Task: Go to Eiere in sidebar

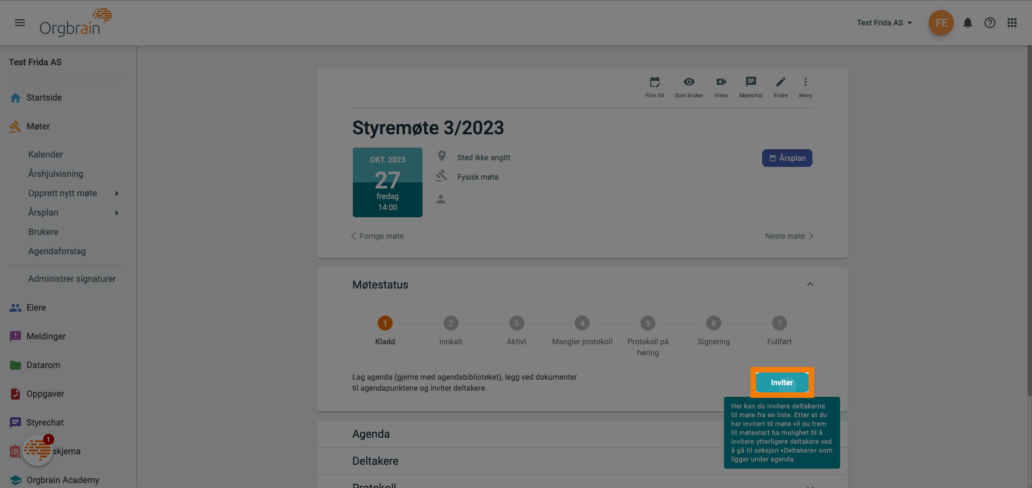Action: pyautogui.click(x=36, y=307)
